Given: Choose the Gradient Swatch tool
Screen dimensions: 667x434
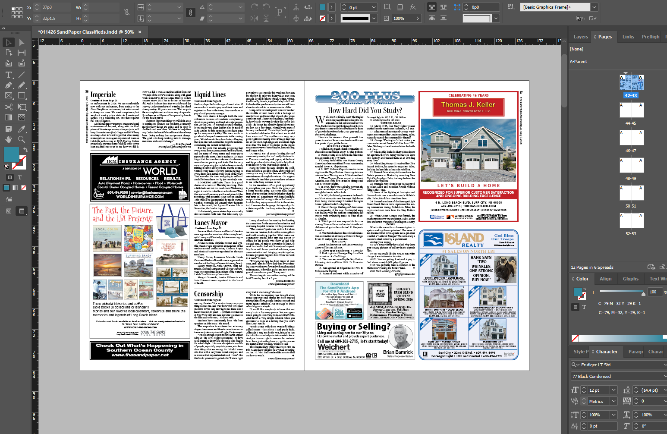Looking at the screenshot, I should pos(9,117).
